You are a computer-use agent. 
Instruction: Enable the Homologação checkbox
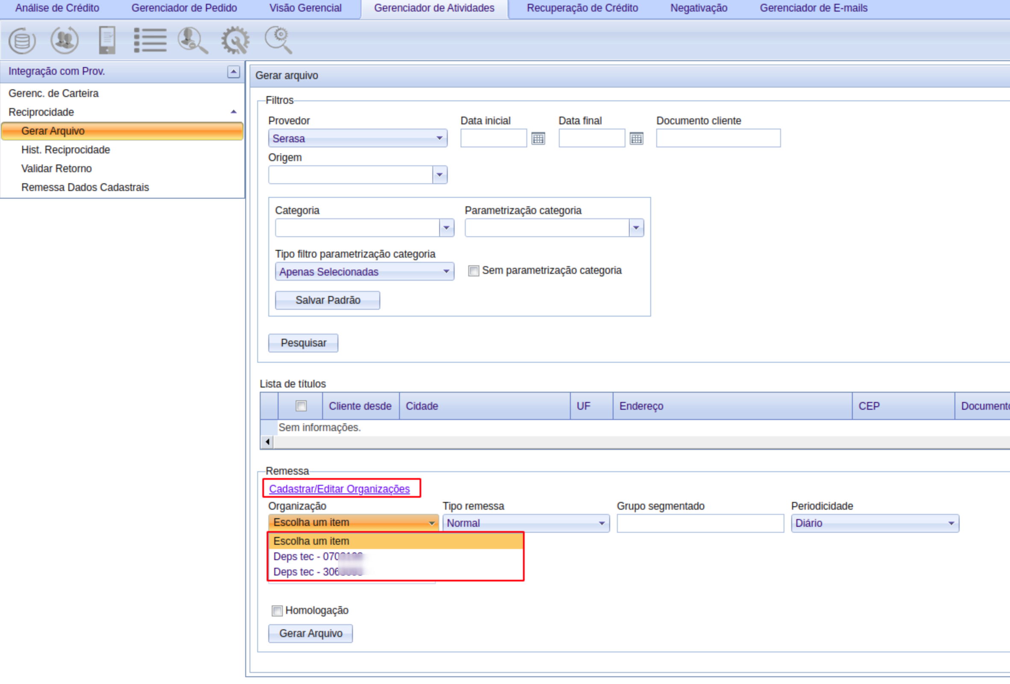277,611
